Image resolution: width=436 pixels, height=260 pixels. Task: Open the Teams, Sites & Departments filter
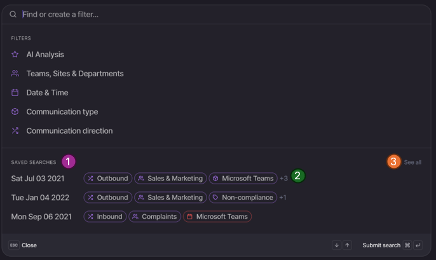point(74,74)
